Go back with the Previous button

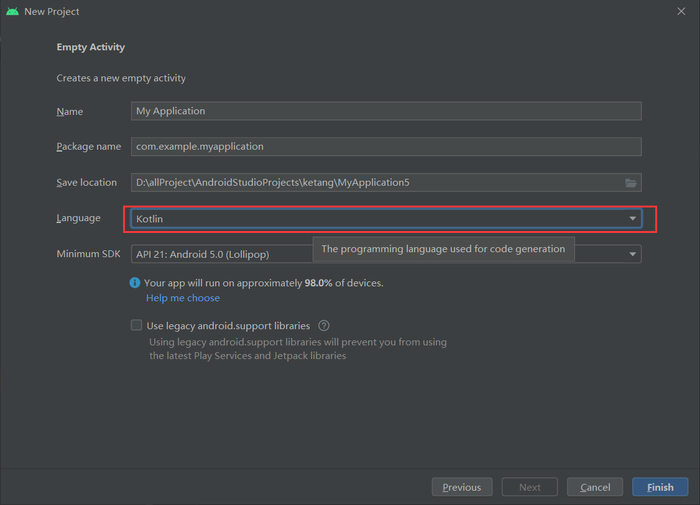click(462, 487)
